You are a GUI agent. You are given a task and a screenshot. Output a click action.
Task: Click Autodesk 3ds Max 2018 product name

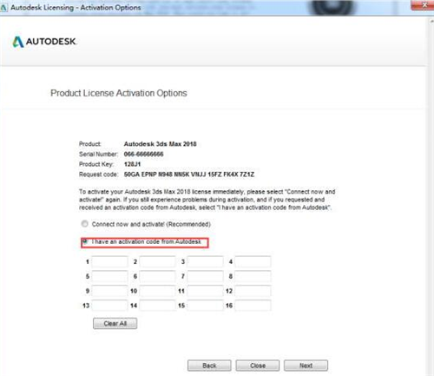(x=161, y=144)
